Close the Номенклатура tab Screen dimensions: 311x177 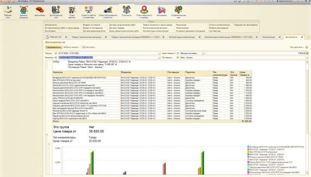tap(280, 37)
